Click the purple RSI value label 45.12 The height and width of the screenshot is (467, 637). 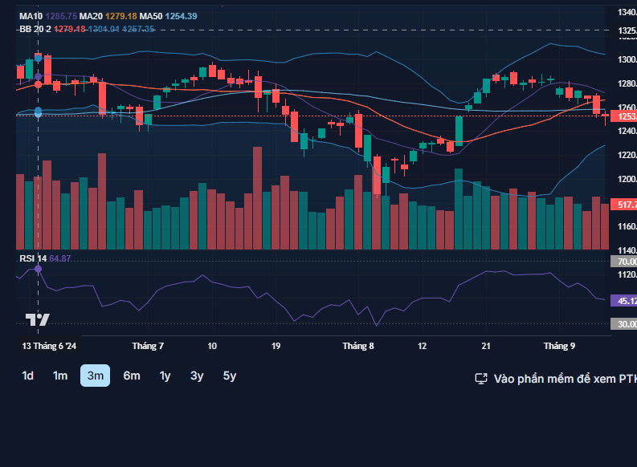(623, 301)
